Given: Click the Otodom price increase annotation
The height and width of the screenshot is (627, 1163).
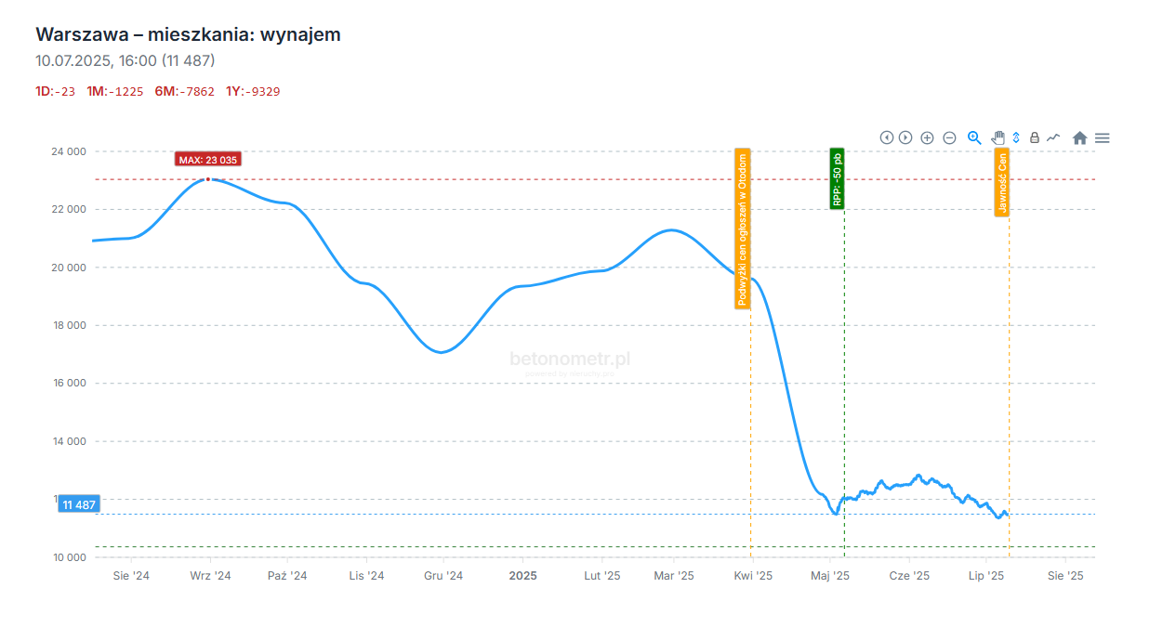Looking at the screenshot, I should 743,229.
